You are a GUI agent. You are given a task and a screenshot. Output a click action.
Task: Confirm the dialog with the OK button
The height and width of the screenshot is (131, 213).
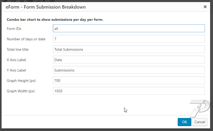click(x=184, y=122)
